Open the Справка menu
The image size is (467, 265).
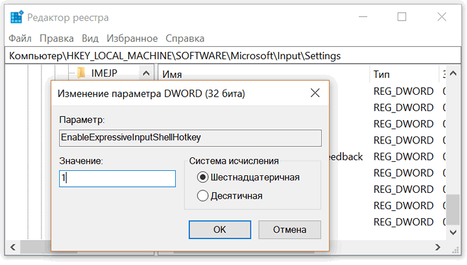pos(185,38)
